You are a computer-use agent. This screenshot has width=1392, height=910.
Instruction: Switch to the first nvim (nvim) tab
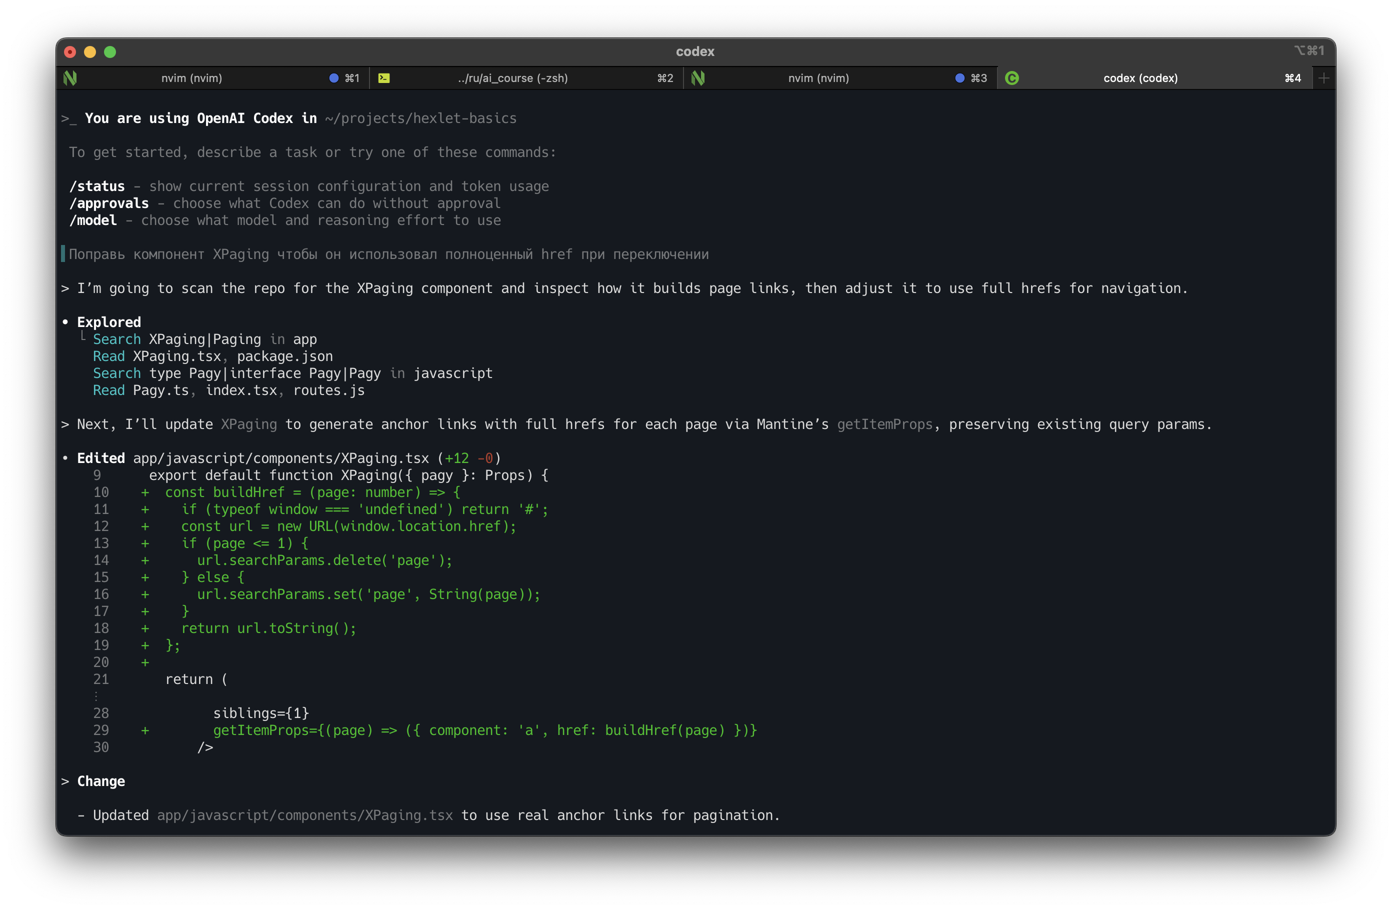[193, 78]
